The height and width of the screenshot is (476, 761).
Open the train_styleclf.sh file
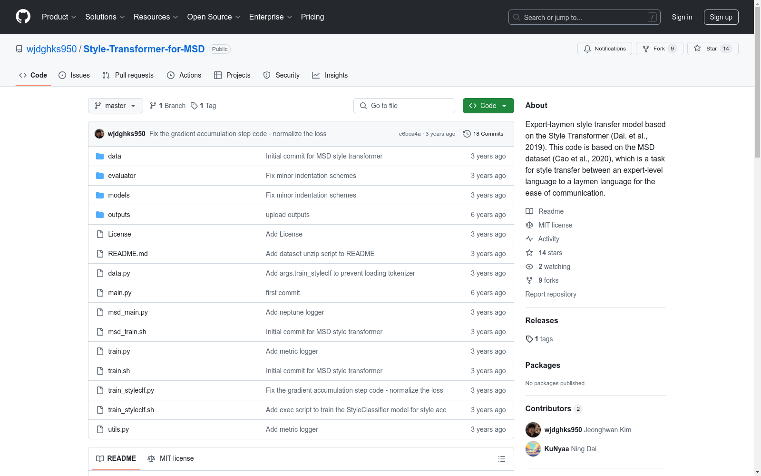coord(131,410)
